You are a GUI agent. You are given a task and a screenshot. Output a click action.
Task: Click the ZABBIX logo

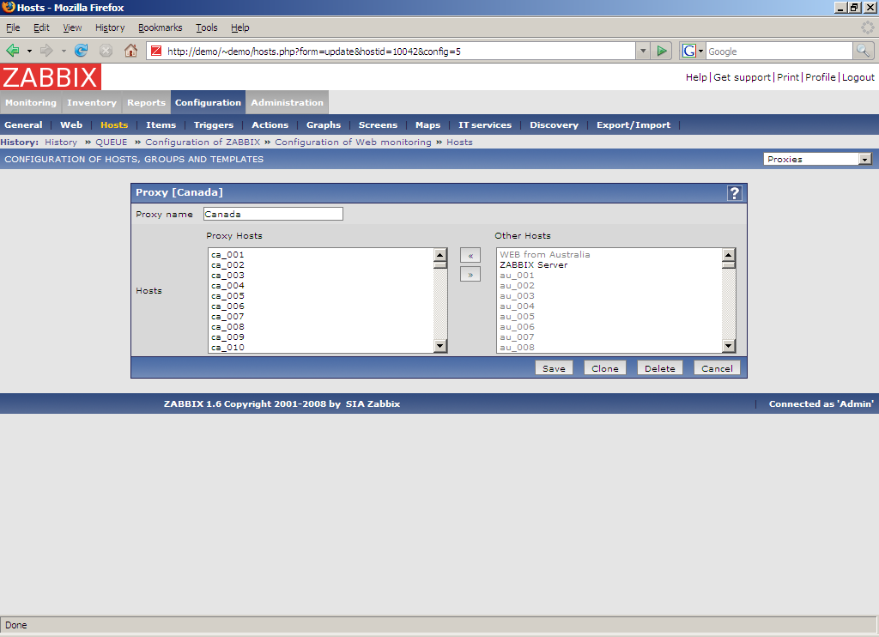[x=51, y=77]
